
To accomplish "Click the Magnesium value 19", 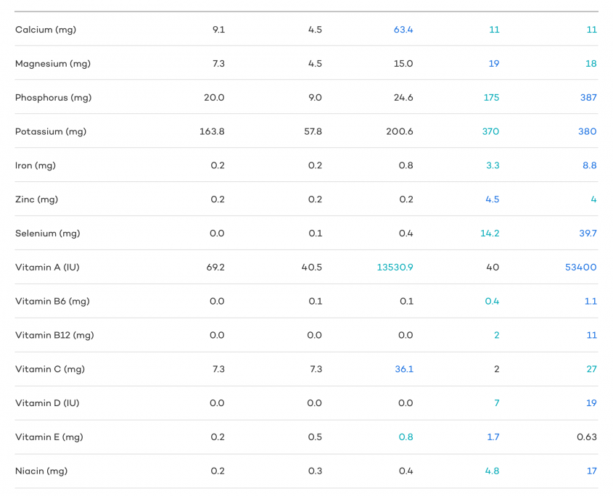I will [494, 64].
